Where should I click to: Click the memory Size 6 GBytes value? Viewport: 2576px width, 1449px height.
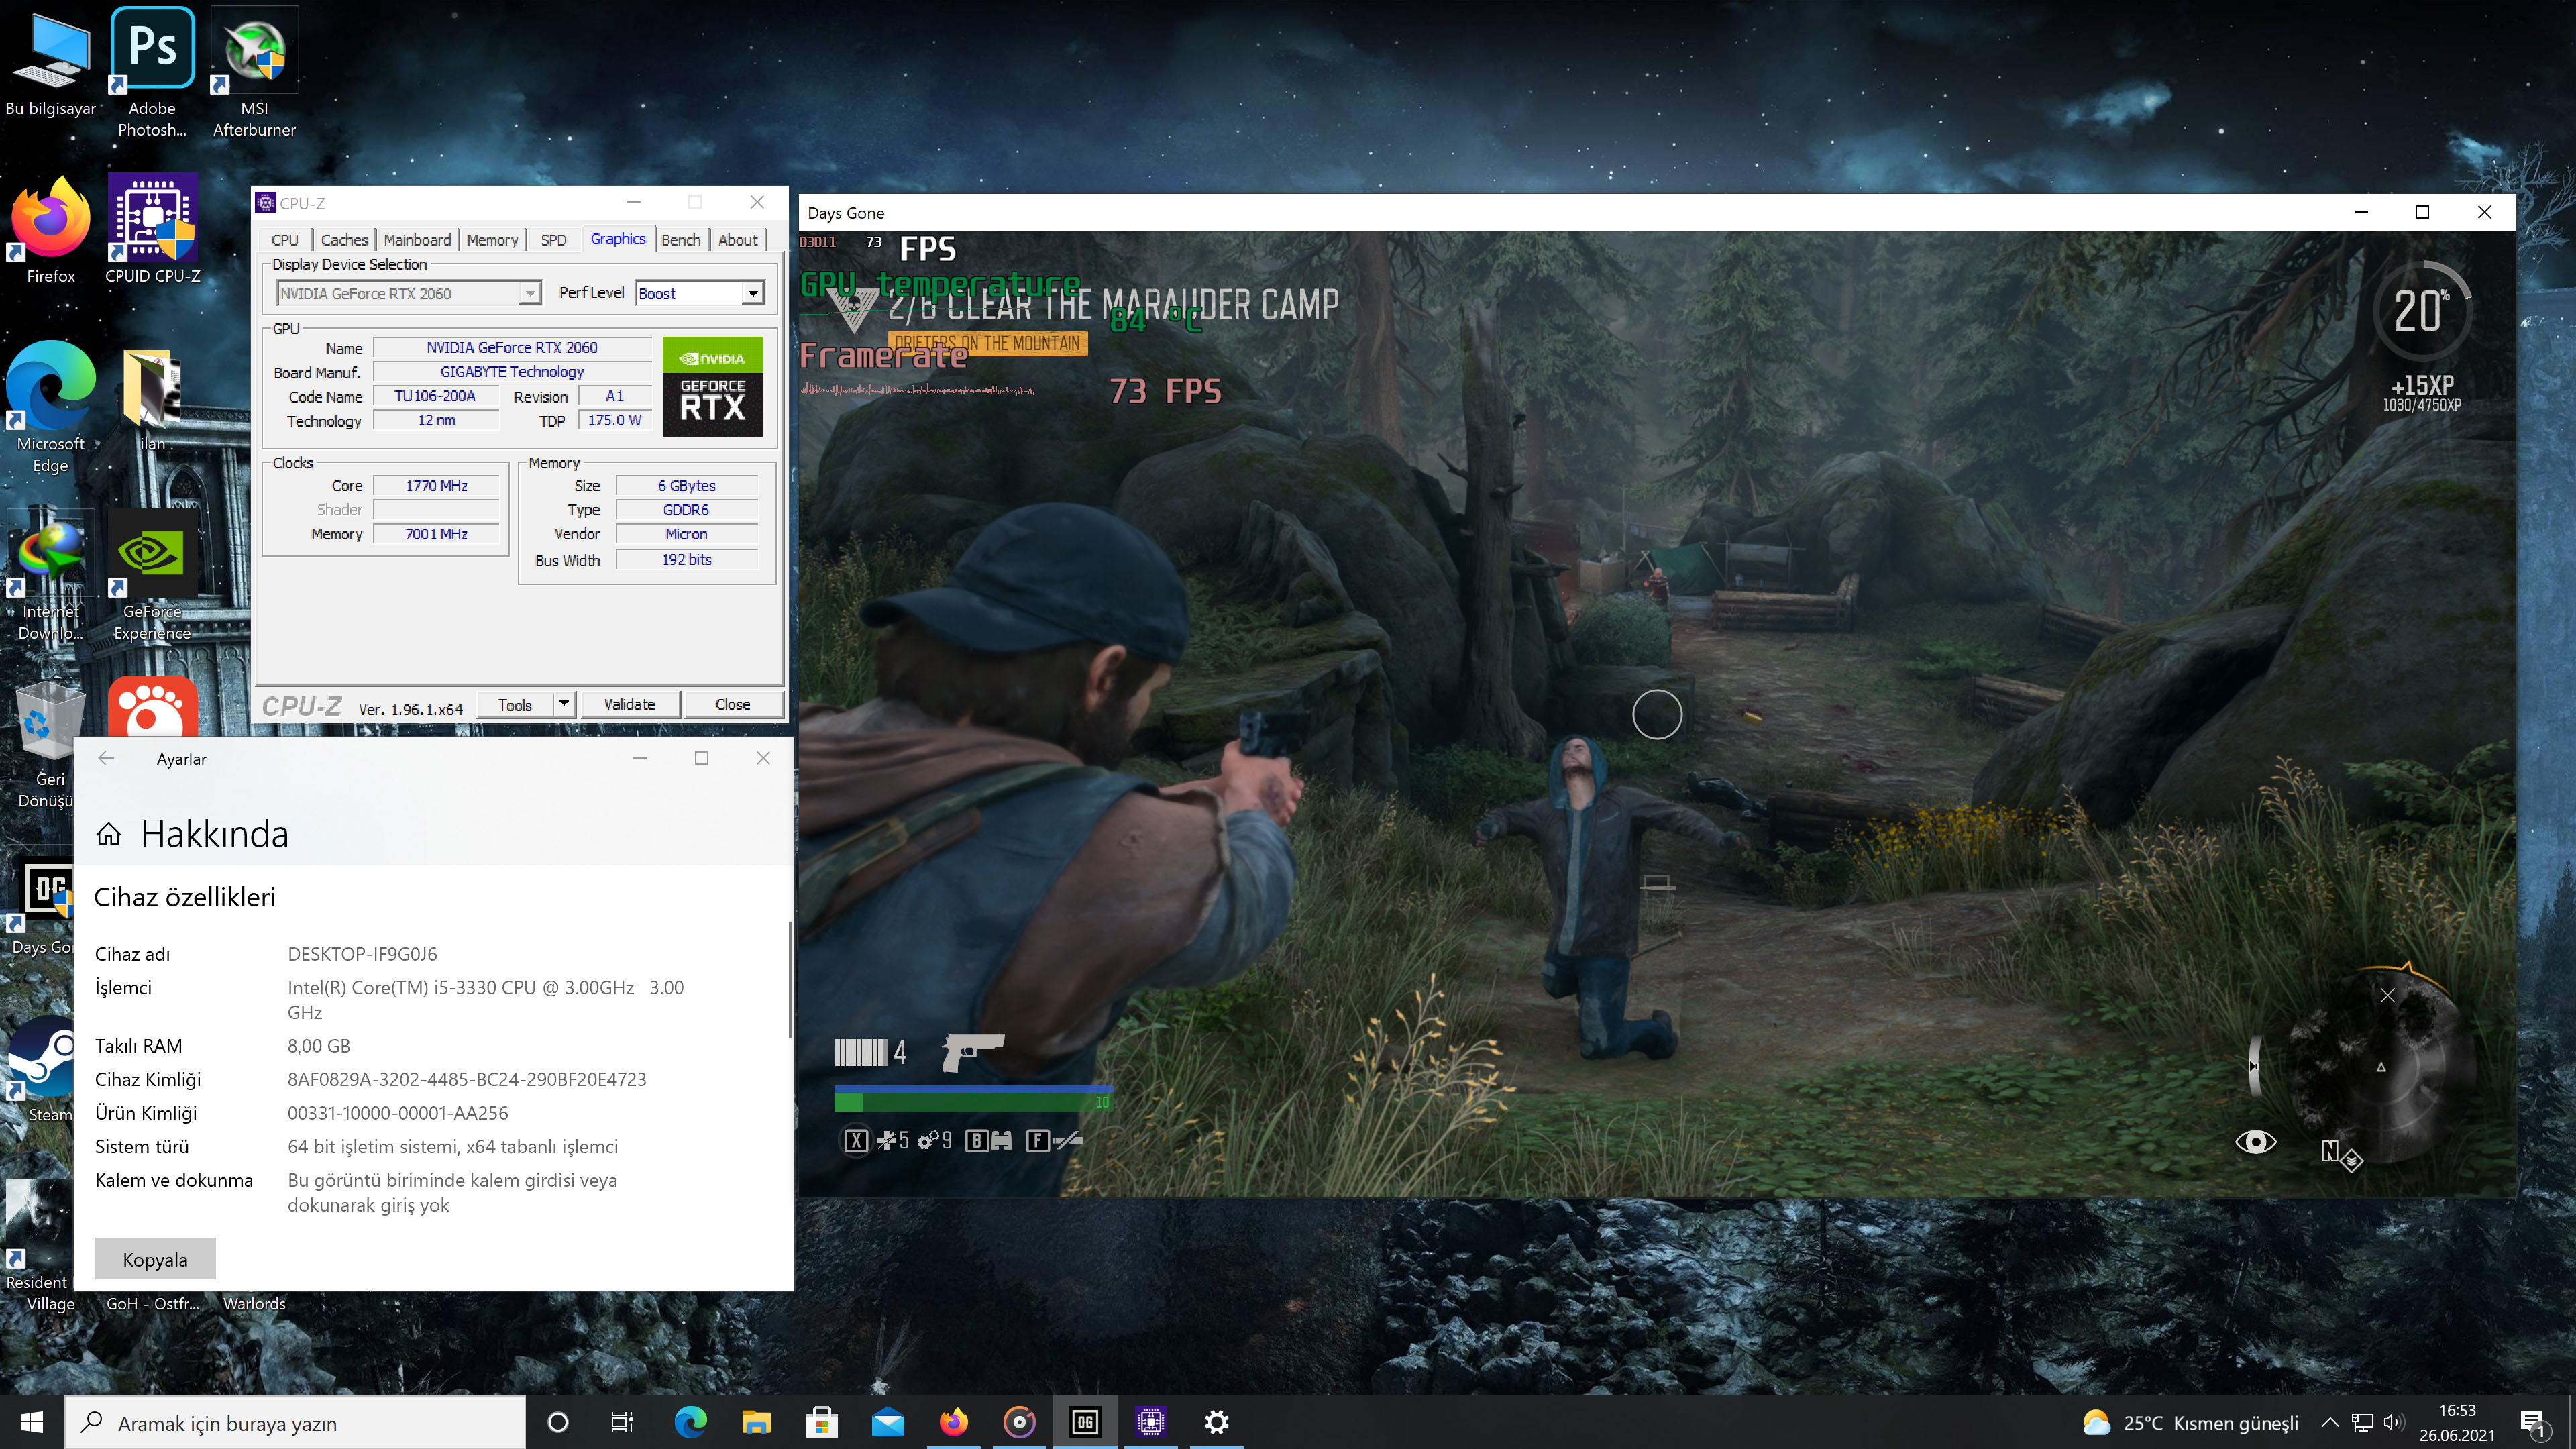click(x=687, y=486)
